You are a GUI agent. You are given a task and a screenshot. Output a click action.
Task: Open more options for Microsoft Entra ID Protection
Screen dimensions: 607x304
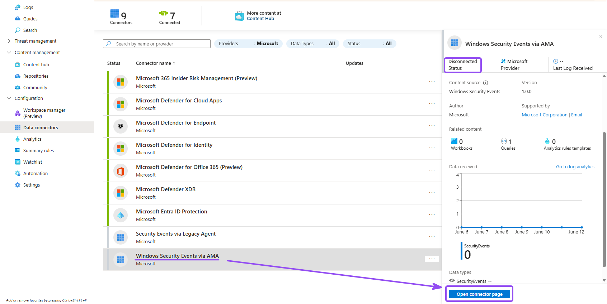[x=432, y=214]
